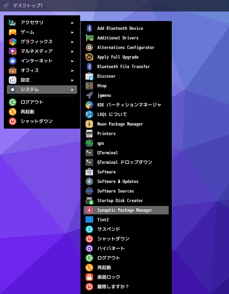Expand the ゲーム submenu arrow

coord(73,32)
